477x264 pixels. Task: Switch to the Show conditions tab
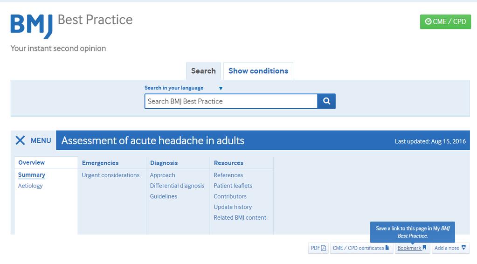pyautogui.click(x=258, y=71)
